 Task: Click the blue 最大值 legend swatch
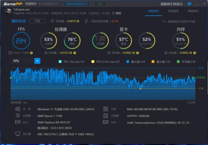coord(128,62)
